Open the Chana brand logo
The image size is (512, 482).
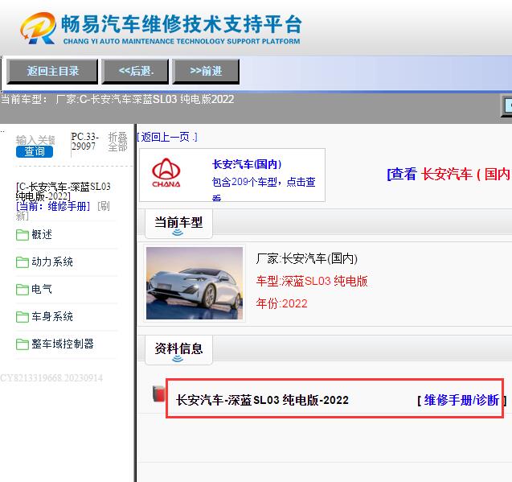(x=166, y=173)
